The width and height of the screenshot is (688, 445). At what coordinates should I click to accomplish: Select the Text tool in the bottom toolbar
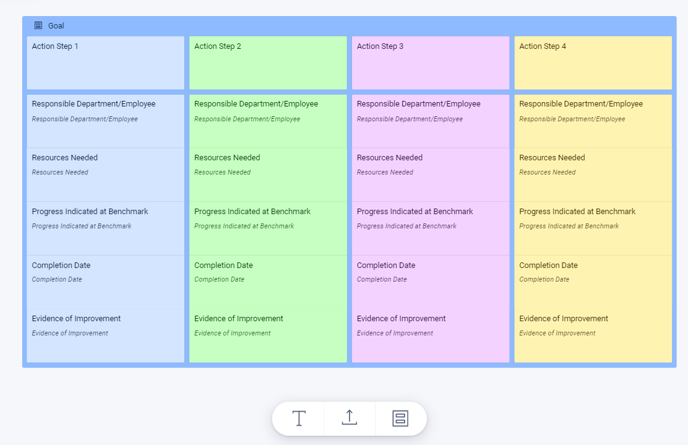click(x=298, y=418)
